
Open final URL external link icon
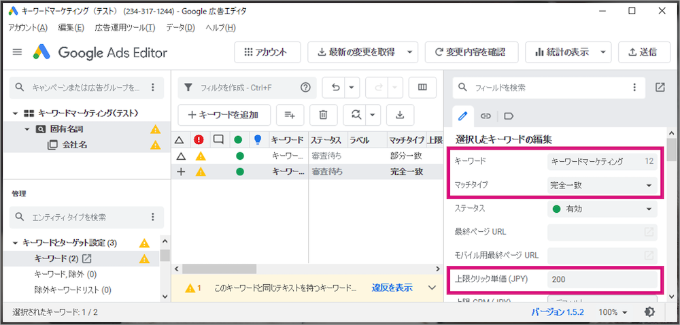click(x=649, y=232)
